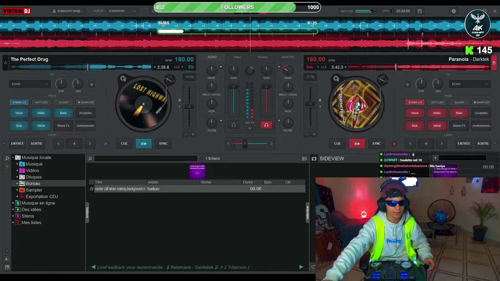The width and height of the screenshot is (500, 281).
Task: Click the left deck pitch plus button
Action: click(x=193, y=134)
